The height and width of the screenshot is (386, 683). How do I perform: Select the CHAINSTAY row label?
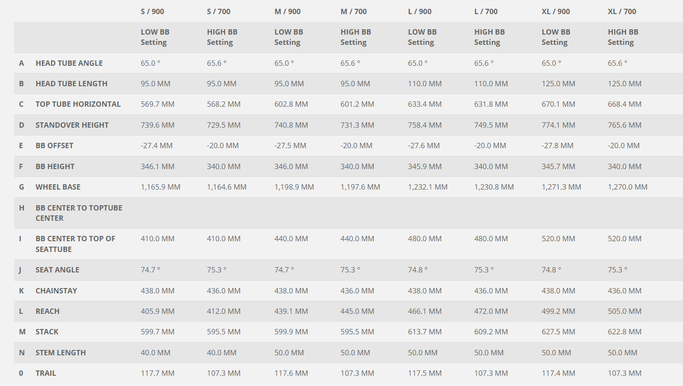(x=56, y=290)
